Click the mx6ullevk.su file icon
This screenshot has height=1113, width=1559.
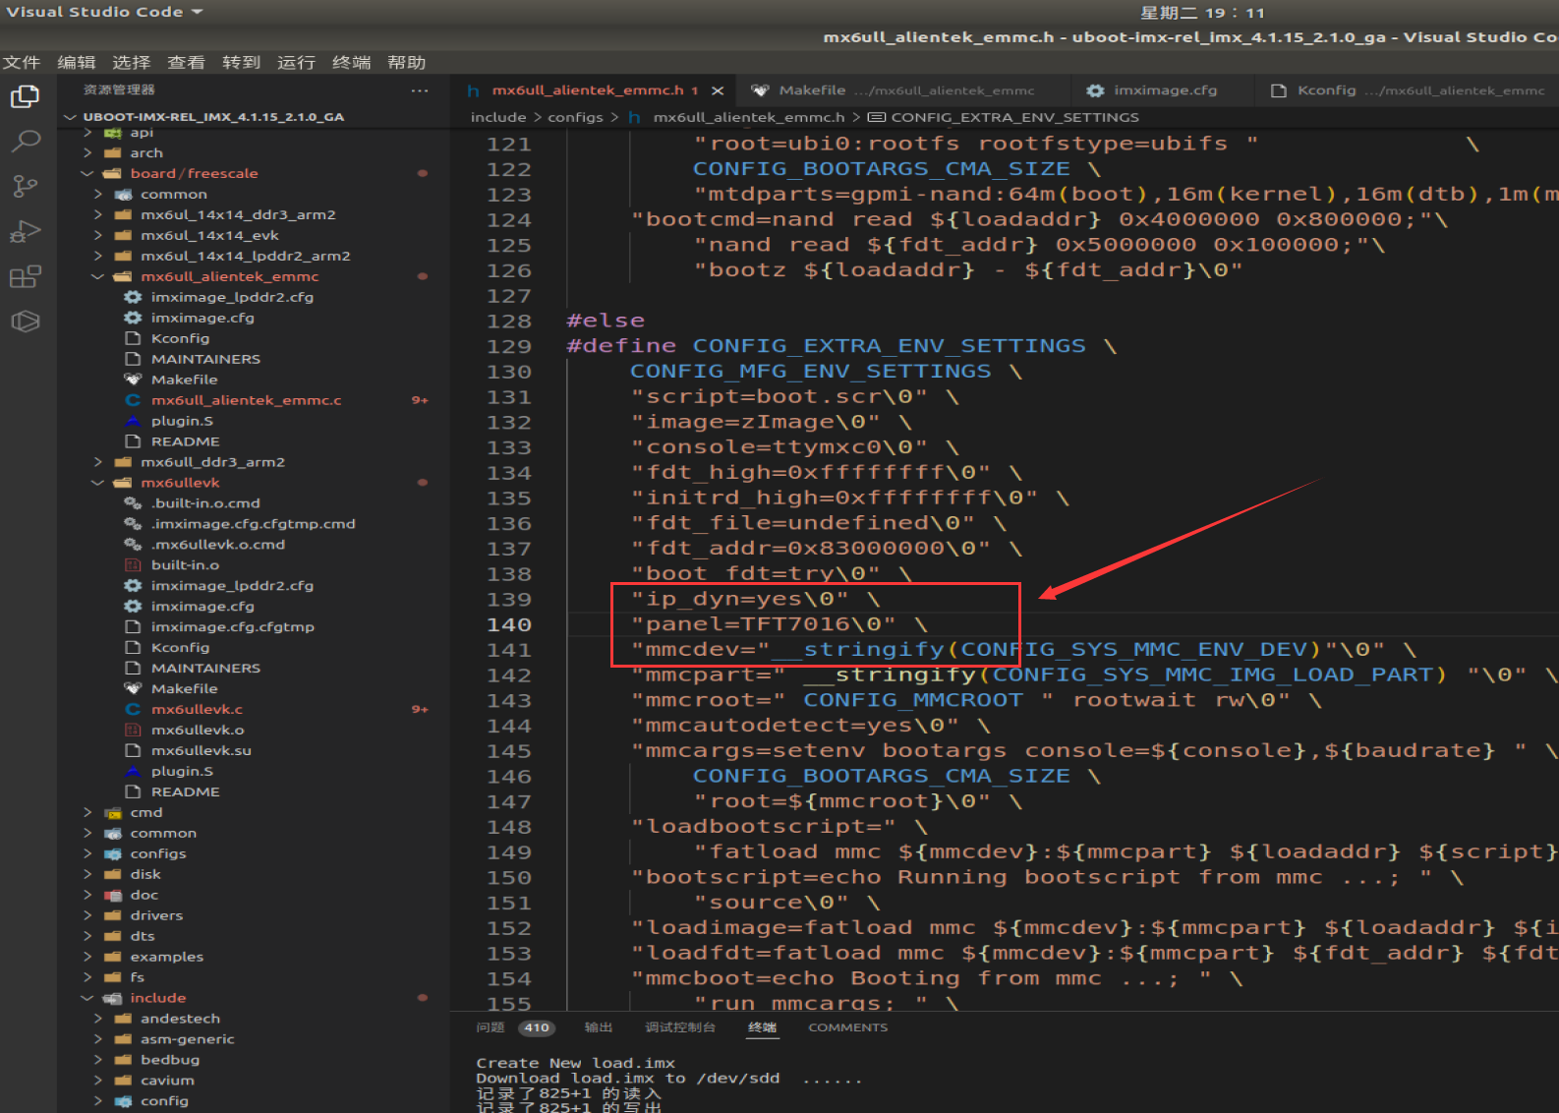coord(133,750)
